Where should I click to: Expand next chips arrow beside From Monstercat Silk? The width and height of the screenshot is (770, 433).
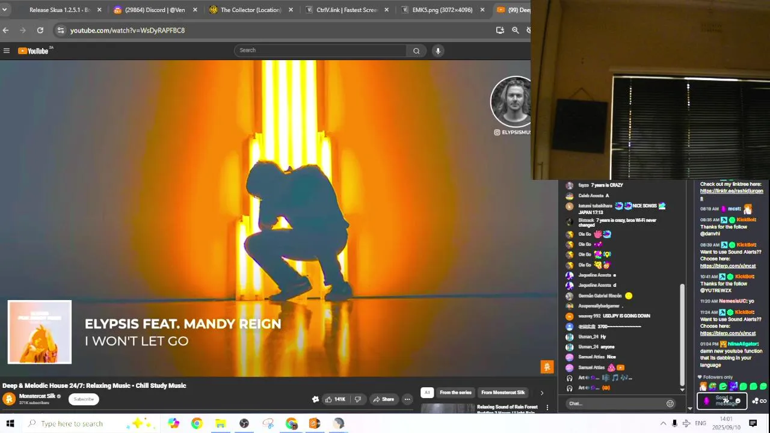(x=541, y=393)
